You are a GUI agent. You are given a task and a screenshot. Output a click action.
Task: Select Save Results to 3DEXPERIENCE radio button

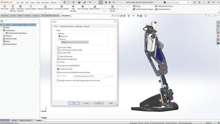pyautogui.click(x=58, y=66)
